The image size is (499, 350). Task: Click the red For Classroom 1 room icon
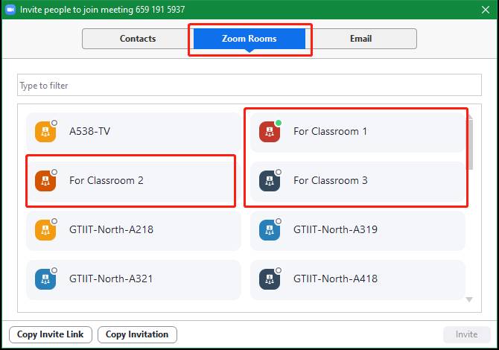[x=270, y=131]
